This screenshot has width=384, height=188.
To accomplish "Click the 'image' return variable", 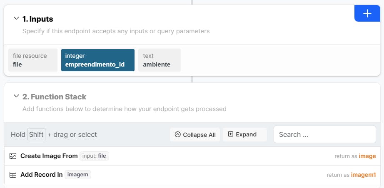I will click(367, 156).
